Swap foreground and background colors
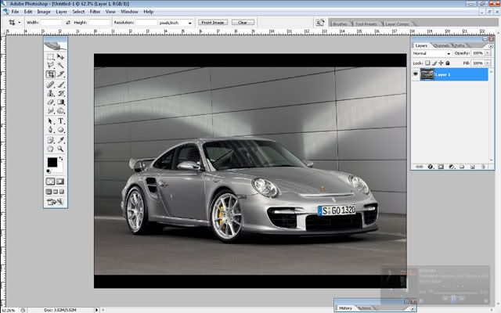The image size is (501, 313). tap(61, 158)
